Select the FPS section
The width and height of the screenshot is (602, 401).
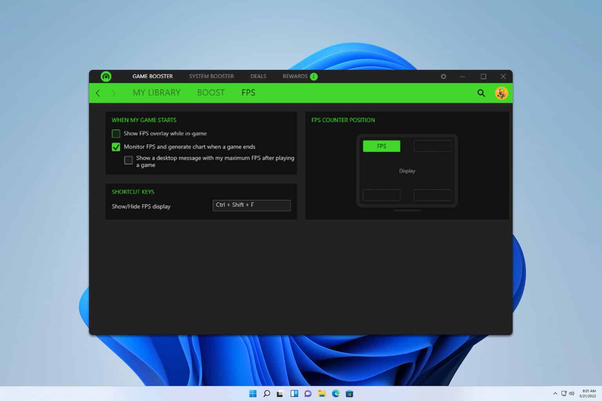248,93
